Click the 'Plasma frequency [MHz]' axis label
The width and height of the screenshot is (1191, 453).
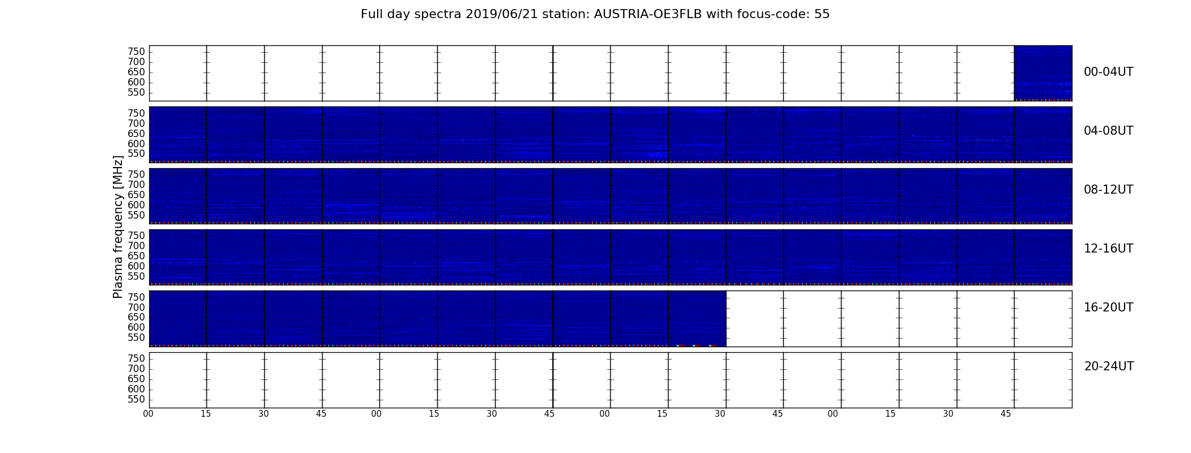pyautogui.click(x=118, y=226)
